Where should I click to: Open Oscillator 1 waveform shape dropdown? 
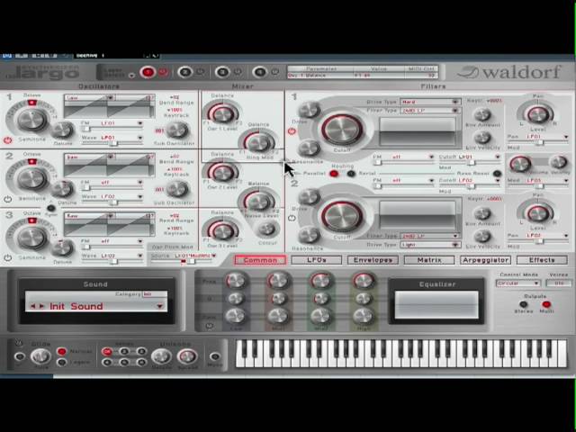110,97
